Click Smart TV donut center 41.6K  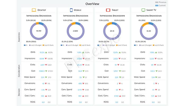point(149,31)
